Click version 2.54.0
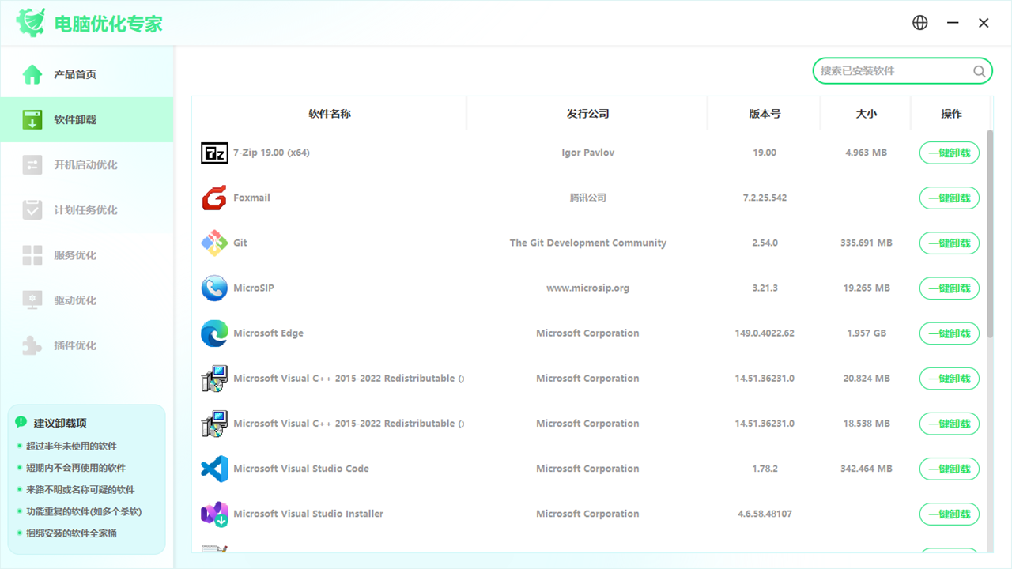1012x569 pixels. (x=765, y=243)
